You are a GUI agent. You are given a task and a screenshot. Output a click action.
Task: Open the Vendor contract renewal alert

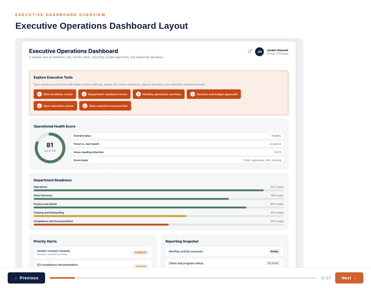93,252
